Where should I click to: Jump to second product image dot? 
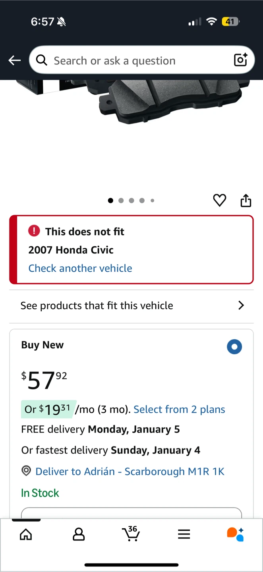point(121,201)
